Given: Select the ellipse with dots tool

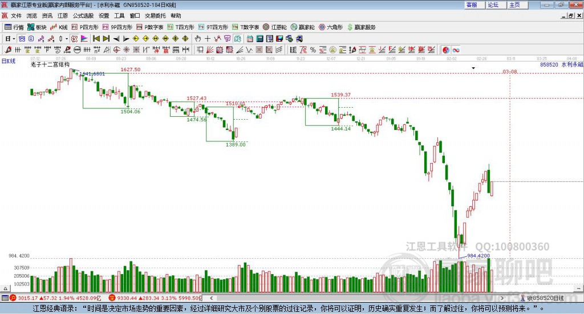Looking at the screenshot, I should (x=77, y=50).
